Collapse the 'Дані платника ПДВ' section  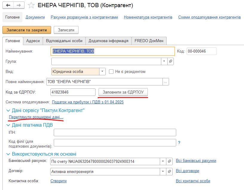pos(8,125)
